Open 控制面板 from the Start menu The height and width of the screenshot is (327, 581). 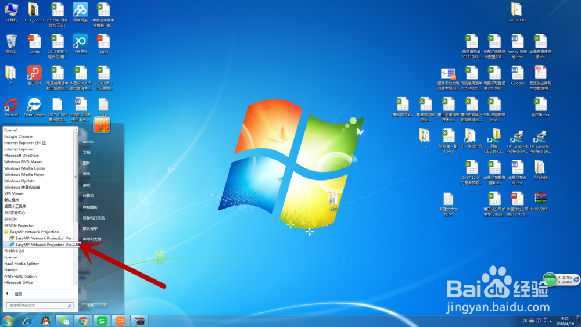[90, 207]
